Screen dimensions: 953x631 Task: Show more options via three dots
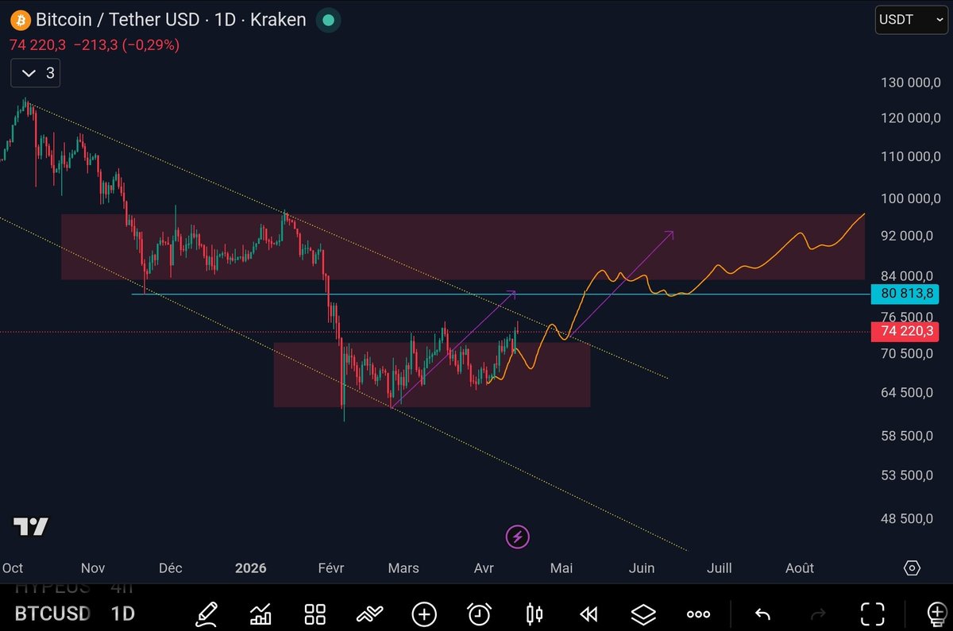coord(698,614)
